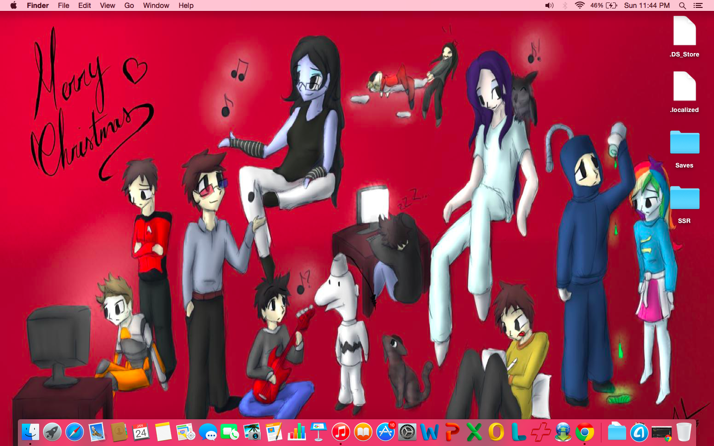The height and width of the screenshot is (446, 714).
Task: Select the .localized file on desktop
Action: click(684, 92)
